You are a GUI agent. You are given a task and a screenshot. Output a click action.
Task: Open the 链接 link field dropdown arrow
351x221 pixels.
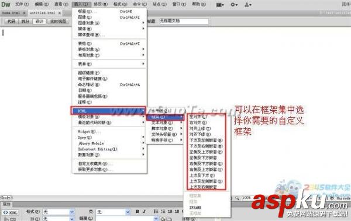tap(156, 219)
